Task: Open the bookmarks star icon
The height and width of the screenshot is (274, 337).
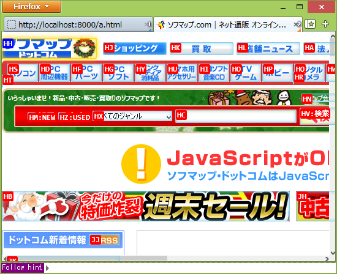Action: pyautogui.click(x=310, y=24)
